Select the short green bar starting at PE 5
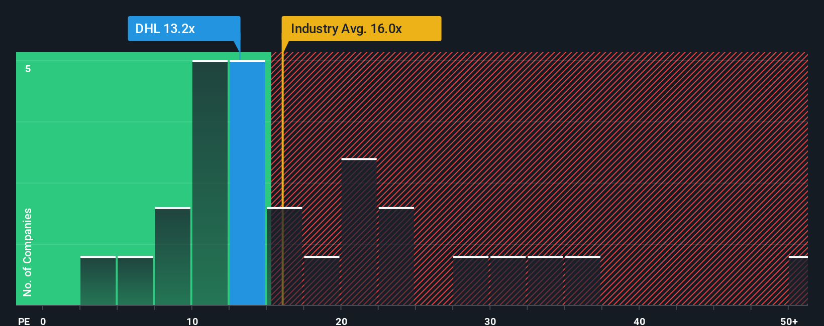 pyautogui.click(x=135, y=281)
